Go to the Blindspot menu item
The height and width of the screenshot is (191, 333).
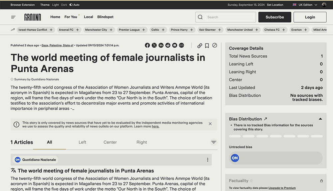click(105, 17)
